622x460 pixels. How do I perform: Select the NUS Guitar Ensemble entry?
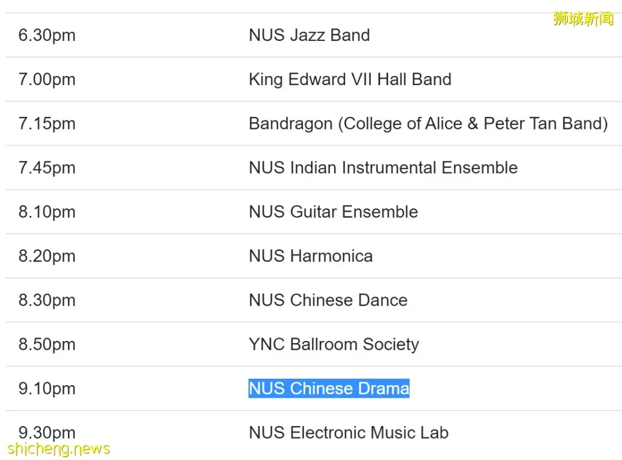333,212
